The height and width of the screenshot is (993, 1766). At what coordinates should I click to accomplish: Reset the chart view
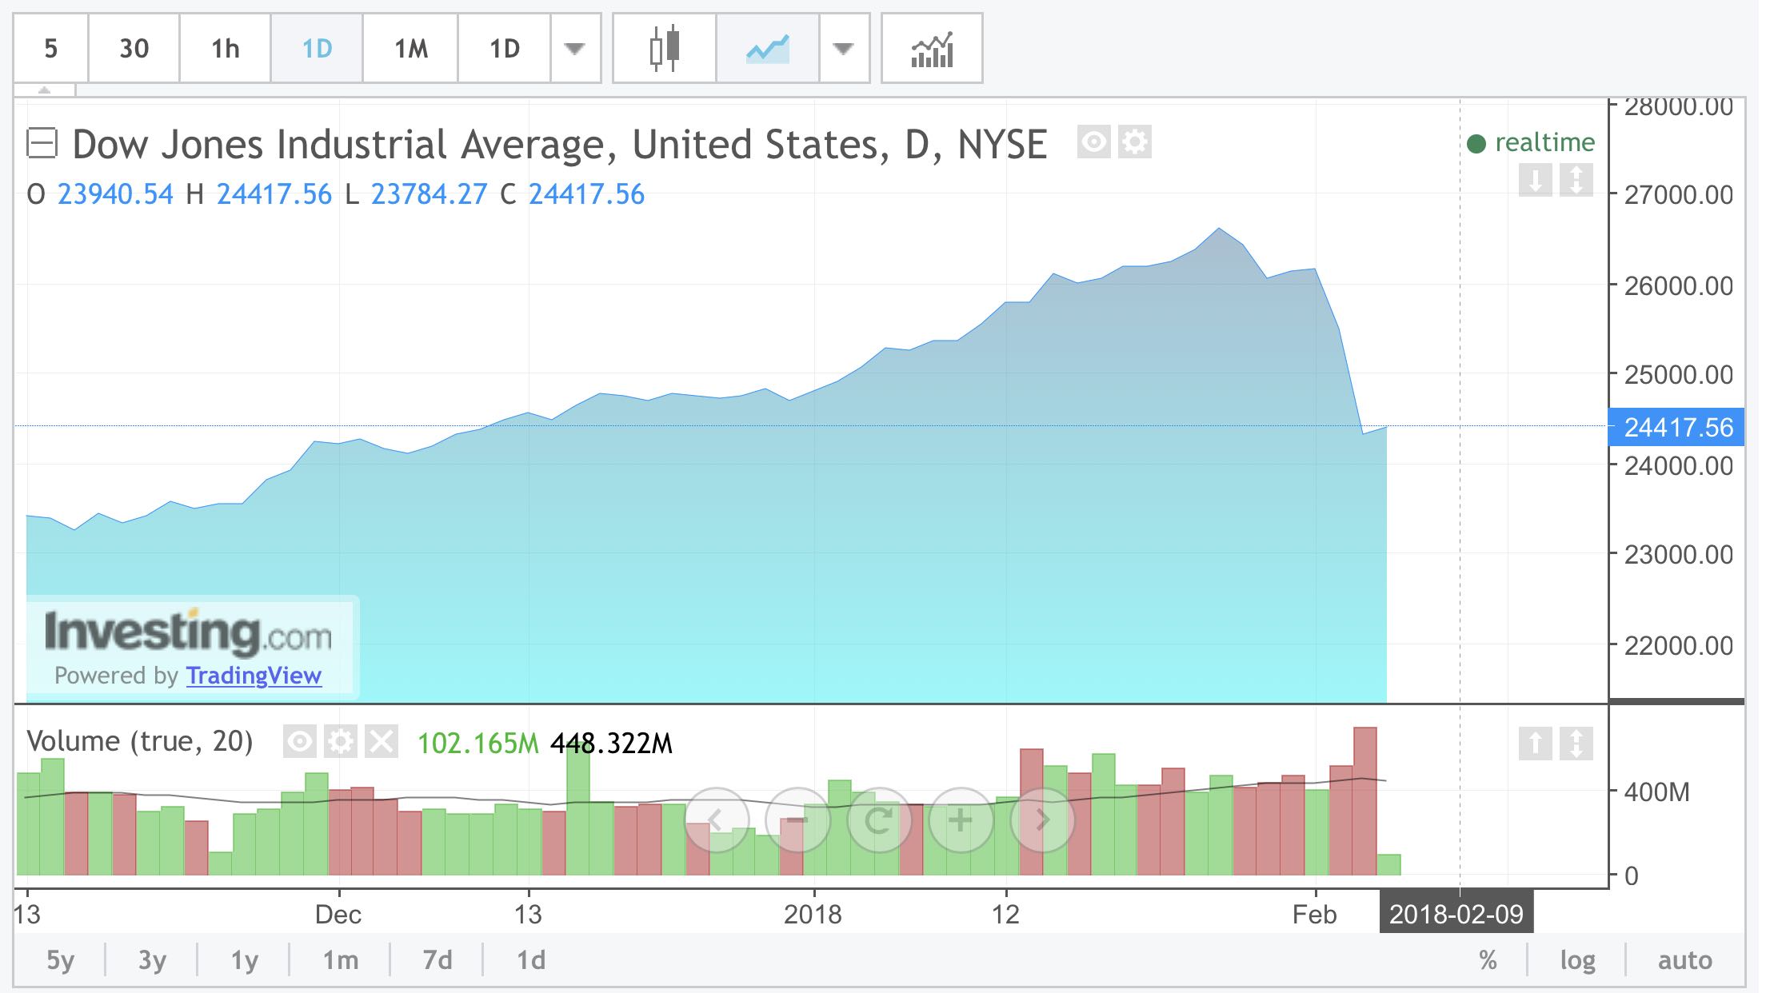pos(879,820)
